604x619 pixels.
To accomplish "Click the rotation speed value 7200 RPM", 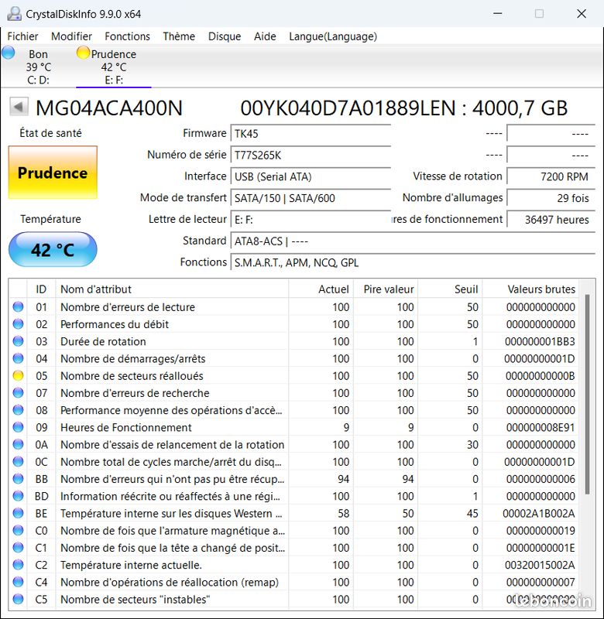I will tap(551, 176).
